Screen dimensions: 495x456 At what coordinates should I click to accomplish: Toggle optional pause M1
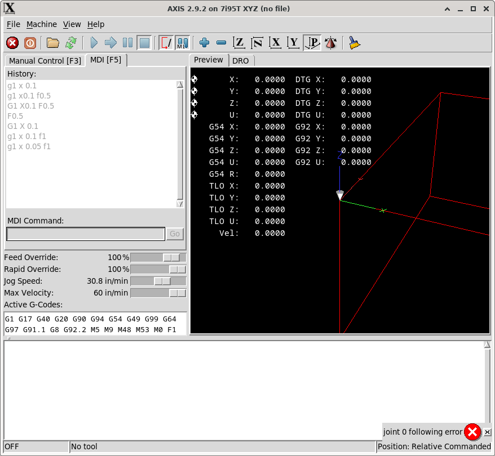click(x=183, y=43)
